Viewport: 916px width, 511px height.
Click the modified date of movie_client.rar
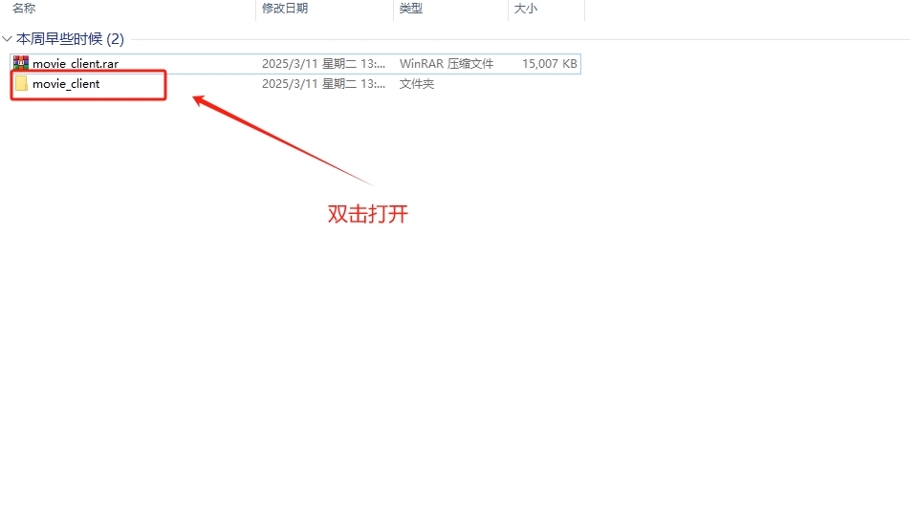[323, 64]
